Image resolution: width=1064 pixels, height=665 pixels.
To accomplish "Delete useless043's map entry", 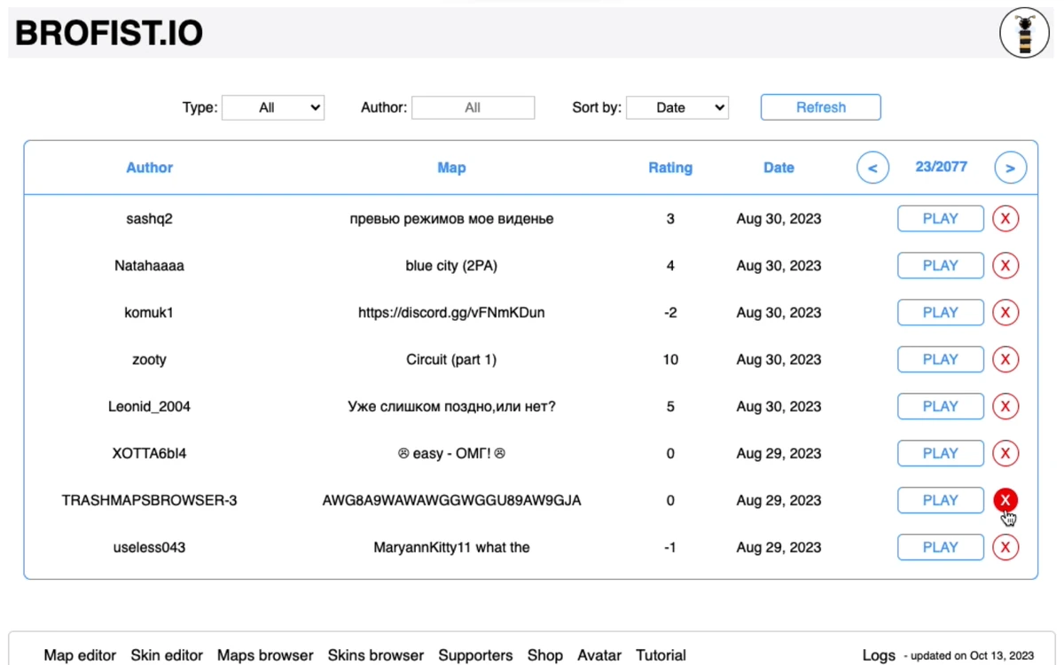I will pos(1005,548).
